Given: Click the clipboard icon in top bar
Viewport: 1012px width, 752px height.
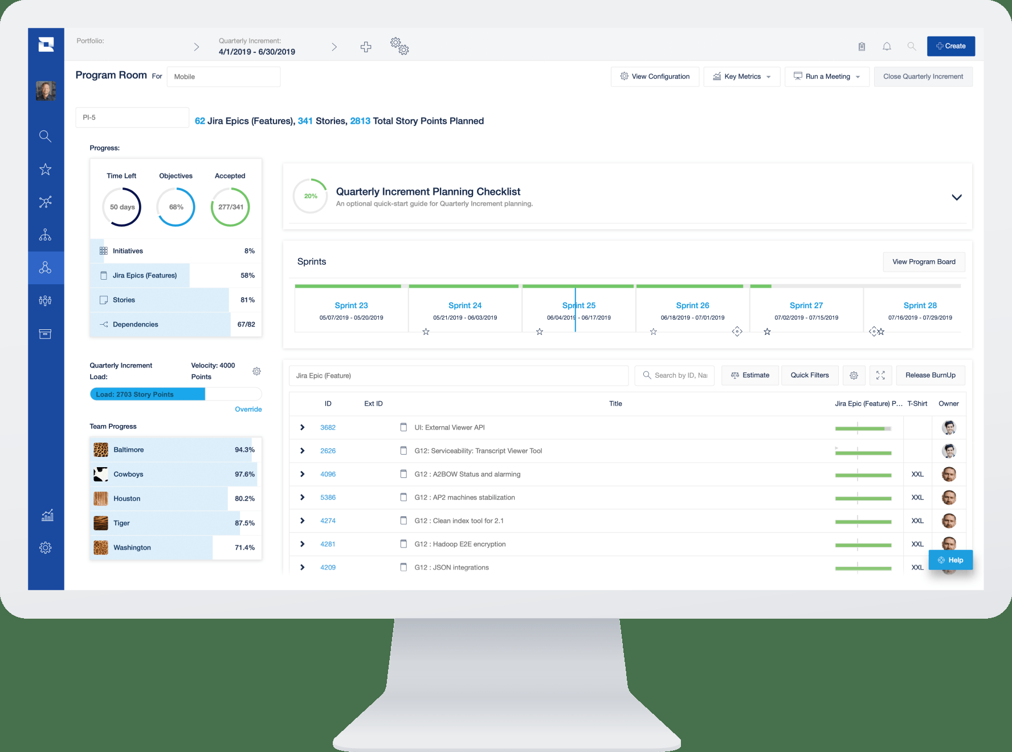Looking at the screenshot, I should point(862,47).
